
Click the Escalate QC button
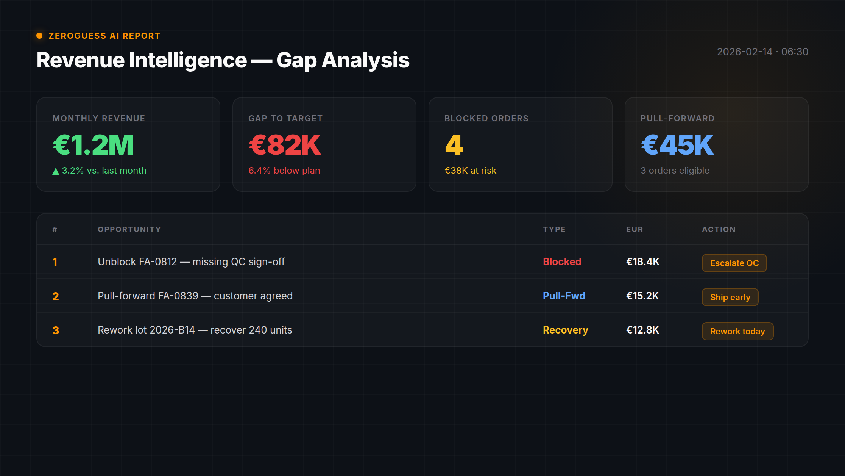click(734, 263)
